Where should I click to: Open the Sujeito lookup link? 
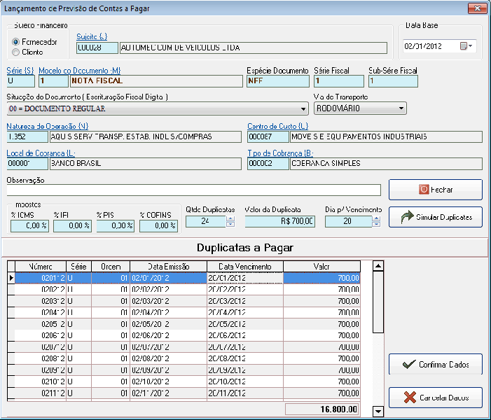tap(92, 36)
